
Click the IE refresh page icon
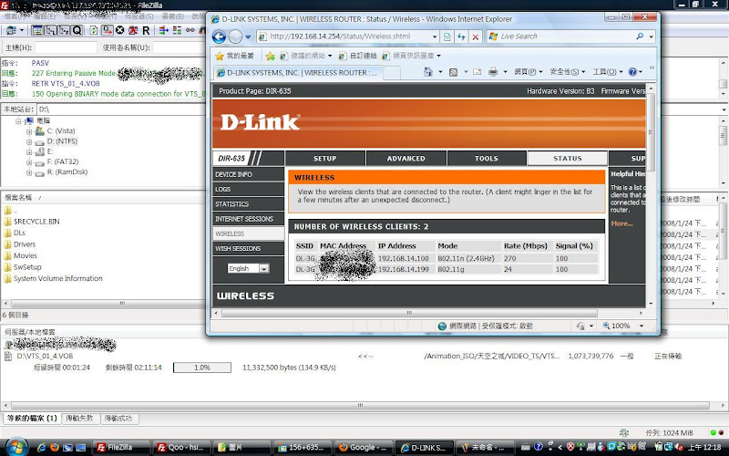point(460,36)
